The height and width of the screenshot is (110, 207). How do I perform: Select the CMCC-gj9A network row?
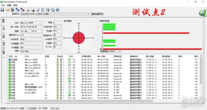(x=103, y=84)
